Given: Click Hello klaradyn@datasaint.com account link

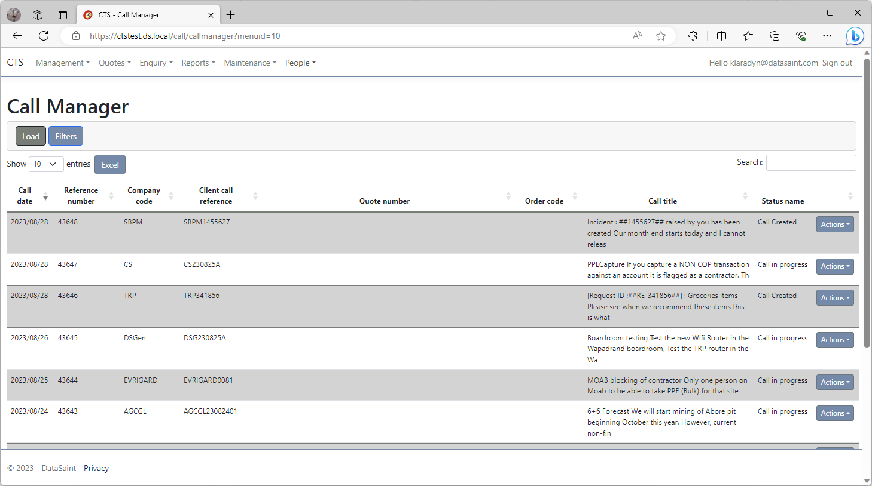Looking at the screenshot, I should pyautogui.click(x=763, y=63).
